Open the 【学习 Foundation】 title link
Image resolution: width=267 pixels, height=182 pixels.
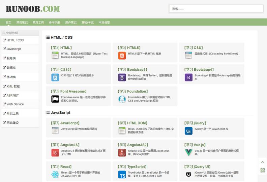[x=133, y=91]
